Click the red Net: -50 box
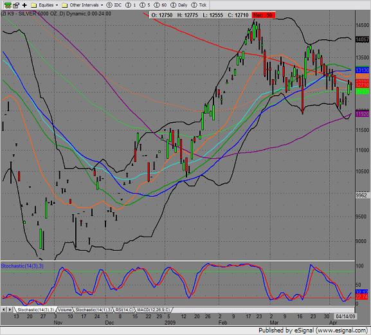371x335 pixels. pyautogui.click(x=264, y=15)
